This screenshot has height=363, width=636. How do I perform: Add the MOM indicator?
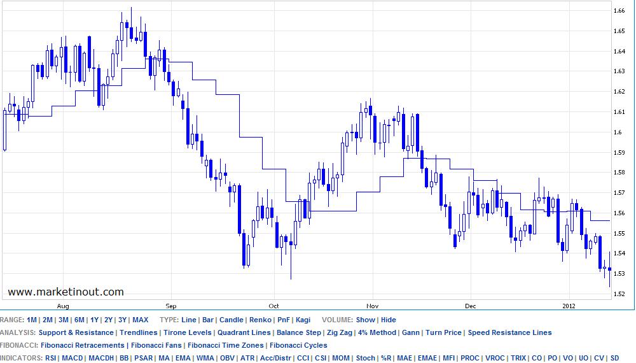point(341,358)
